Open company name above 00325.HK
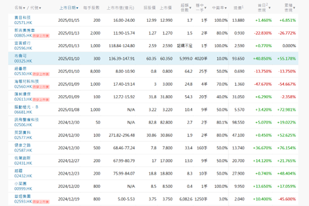The image size is (309, 206). [20, 56]
